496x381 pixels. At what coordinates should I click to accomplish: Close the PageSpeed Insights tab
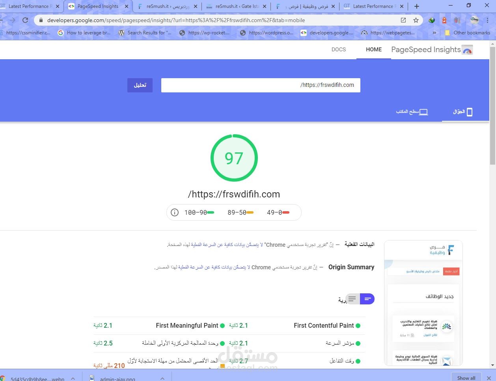[127, 6]
